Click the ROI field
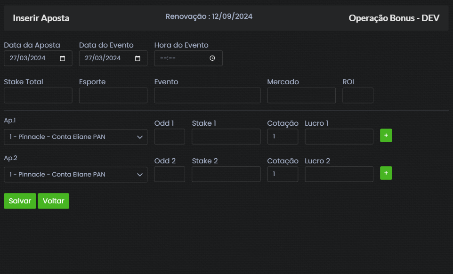The width and height of the screenshot is (453, 274). click(358, 96)
